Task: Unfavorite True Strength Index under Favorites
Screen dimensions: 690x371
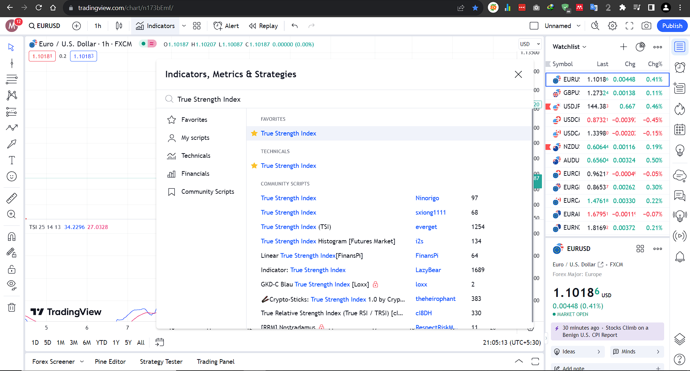Action: point(254,133)
